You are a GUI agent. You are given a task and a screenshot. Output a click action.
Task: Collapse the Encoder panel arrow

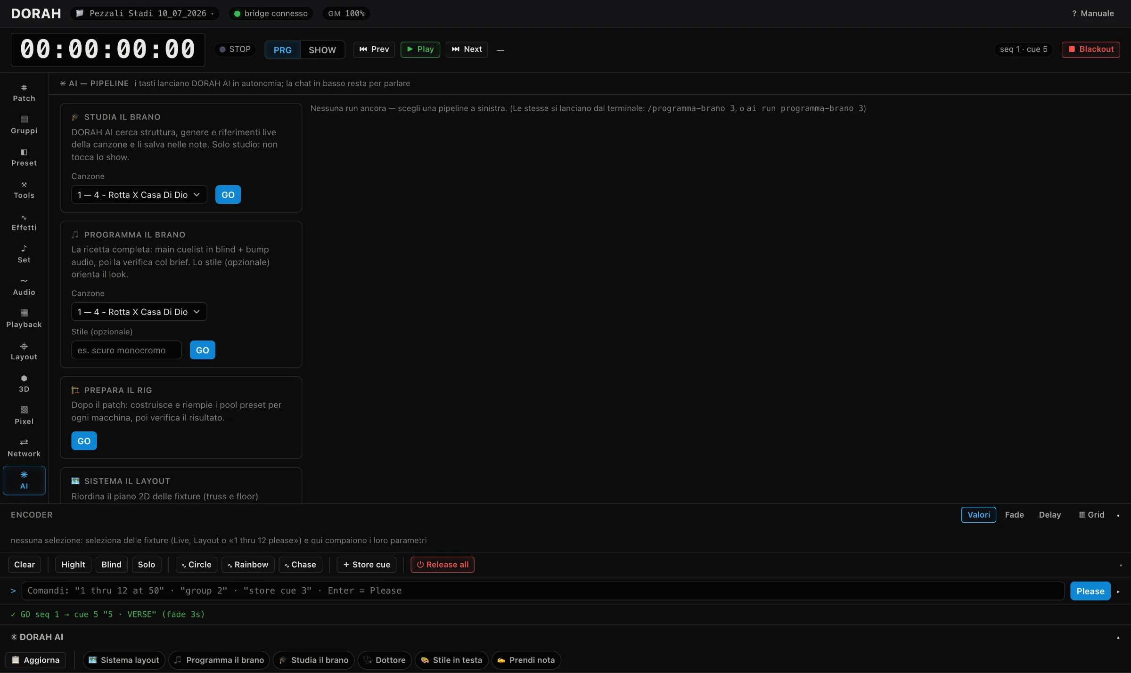[x=1118, y=515]
